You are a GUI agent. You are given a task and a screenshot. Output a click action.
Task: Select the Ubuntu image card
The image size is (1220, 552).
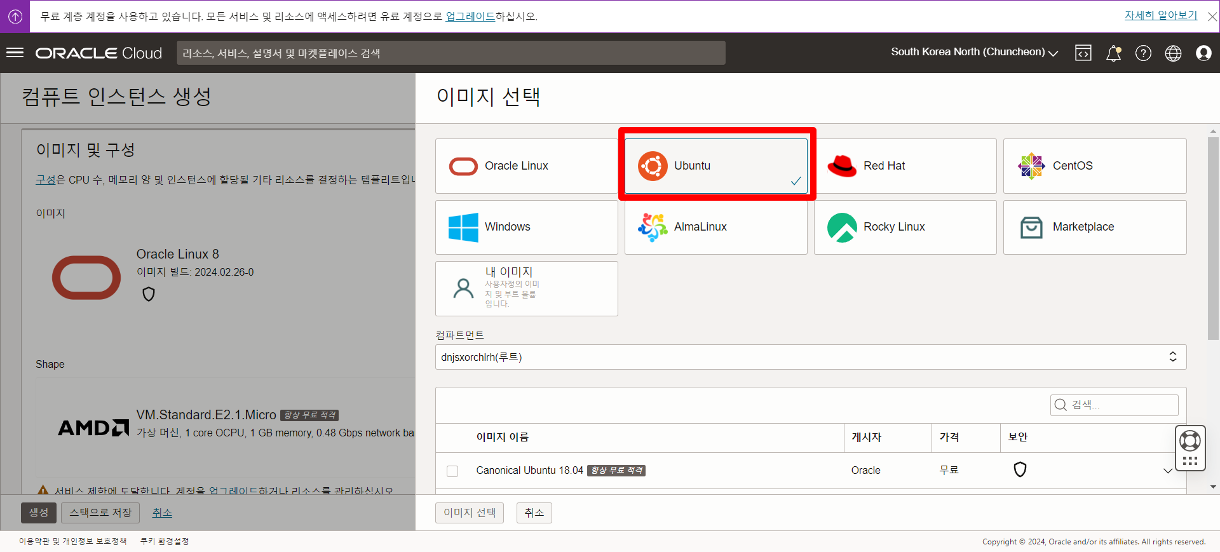point(716,166)
